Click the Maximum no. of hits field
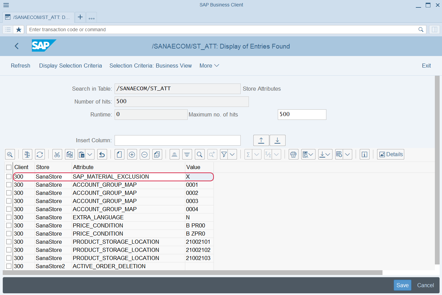 click(x=302, y=114)
